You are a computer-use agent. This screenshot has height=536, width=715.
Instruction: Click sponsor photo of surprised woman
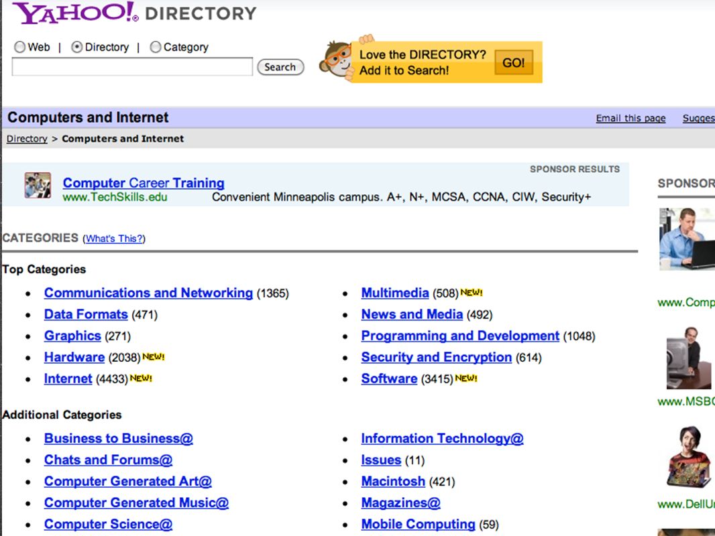[689, 457]
